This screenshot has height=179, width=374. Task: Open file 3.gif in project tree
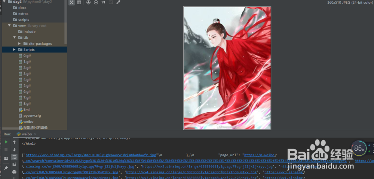click(27, 73)
